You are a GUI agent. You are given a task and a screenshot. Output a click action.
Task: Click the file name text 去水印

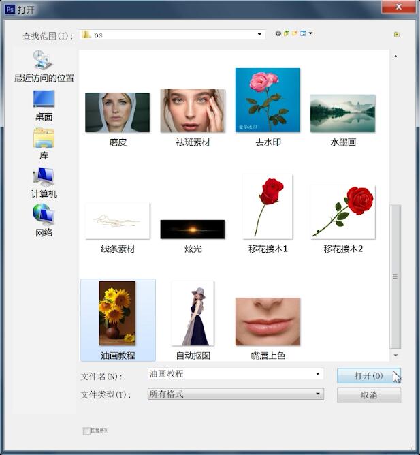click(268, 142)
